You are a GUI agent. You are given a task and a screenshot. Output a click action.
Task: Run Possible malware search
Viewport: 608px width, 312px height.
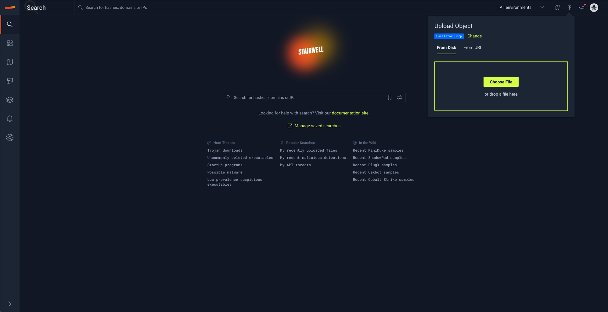coord(225,172)
